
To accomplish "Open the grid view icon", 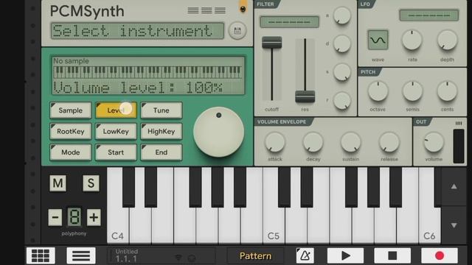I will 41,255.
